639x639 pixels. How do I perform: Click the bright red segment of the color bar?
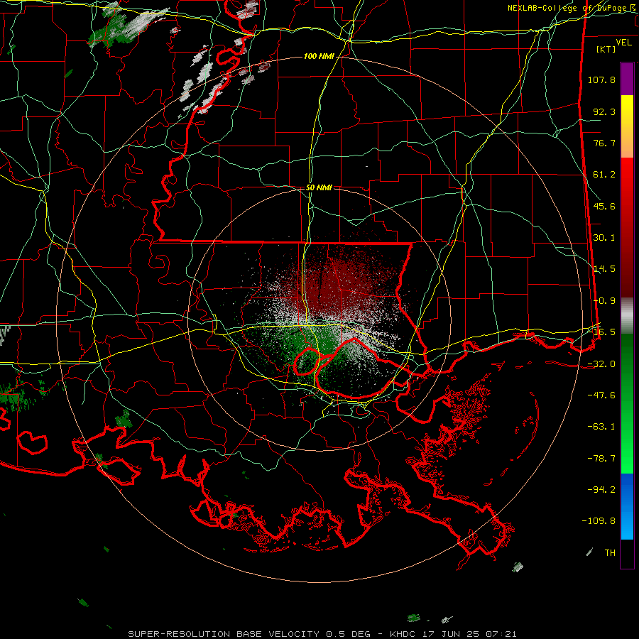click(x=627, y=228)
